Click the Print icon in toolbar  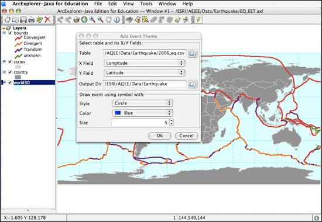coord(32,20)
